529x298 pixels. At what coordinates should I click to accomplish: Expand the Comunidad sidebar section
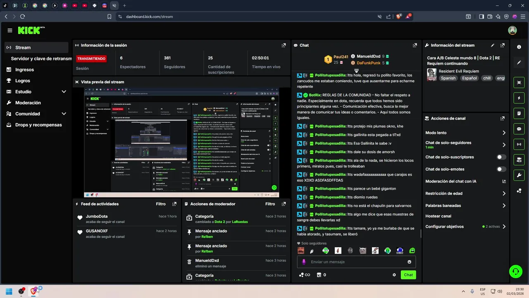(64, 114)
